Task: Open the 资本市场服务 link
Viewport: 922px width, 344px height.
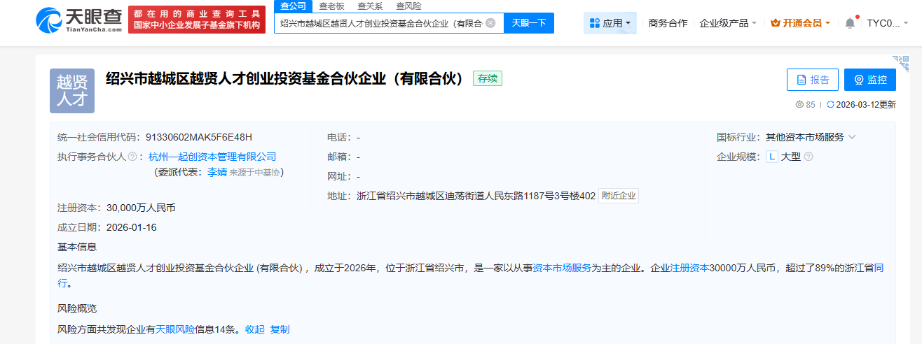Action: 562,268
